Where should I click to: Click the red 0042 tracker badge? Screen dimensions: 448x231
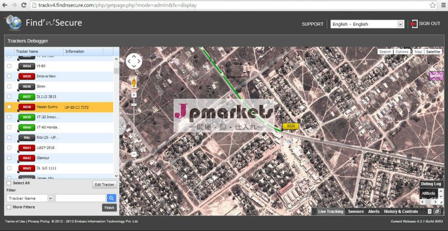[x=27, y=158]
